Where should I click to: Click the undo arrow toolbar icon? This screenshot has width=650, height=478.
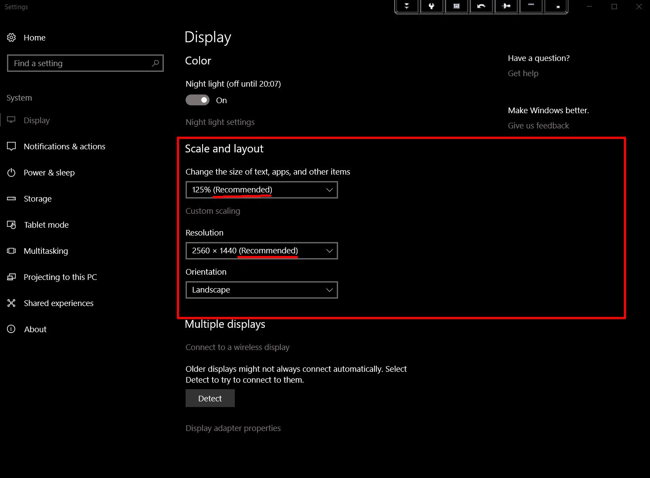tap(481, 6)
